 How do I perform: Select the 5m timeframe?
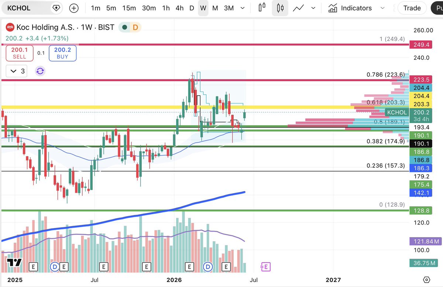click(x=111, y=8)
